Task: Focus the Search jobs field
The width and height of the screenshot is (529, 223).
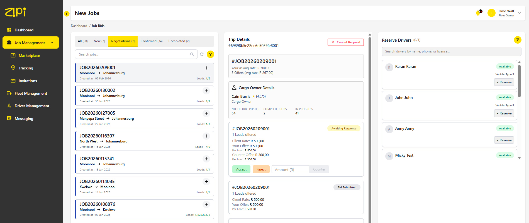Action: [136, 54]
